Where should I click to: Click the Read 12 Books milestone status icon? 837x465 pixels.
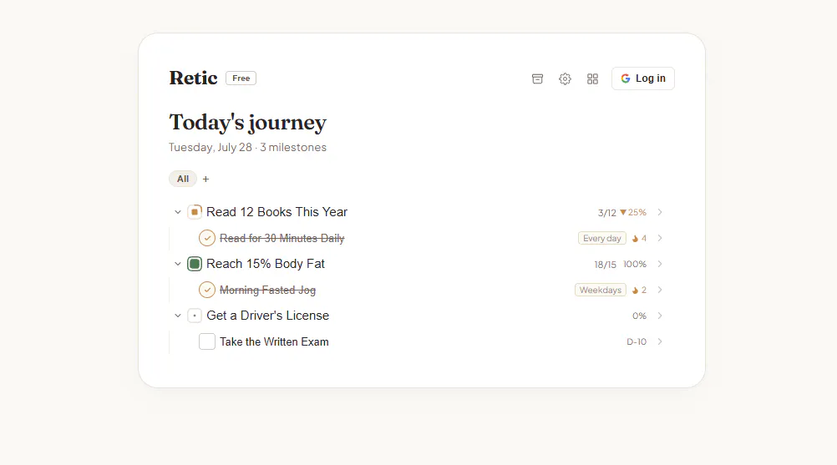195,212
